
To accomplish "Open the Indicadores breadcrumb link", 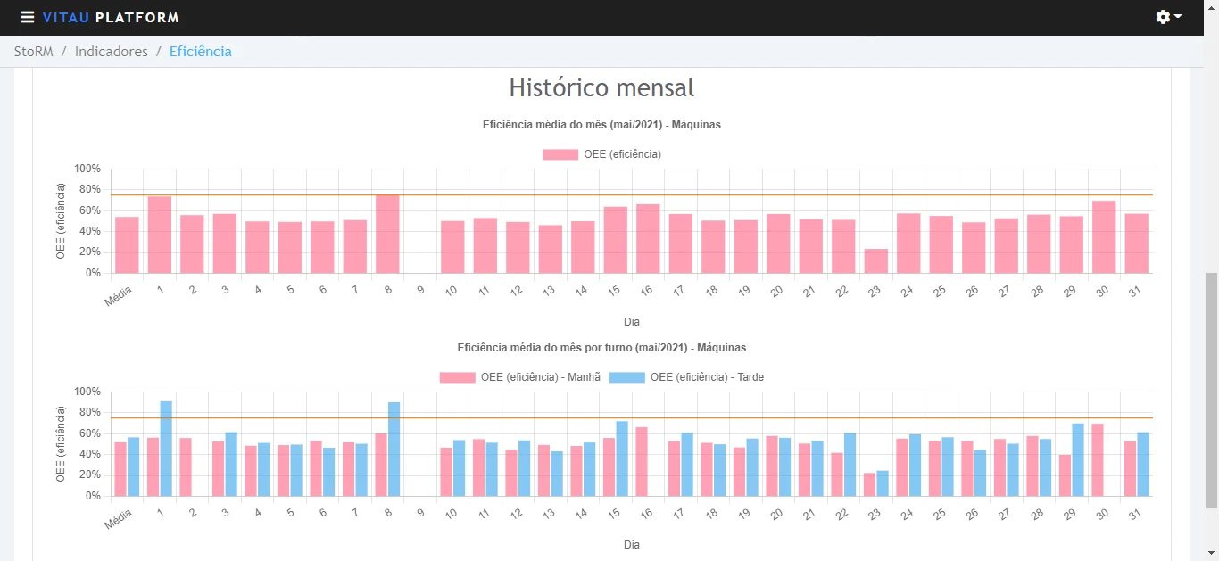I will [x=112, y=52].
